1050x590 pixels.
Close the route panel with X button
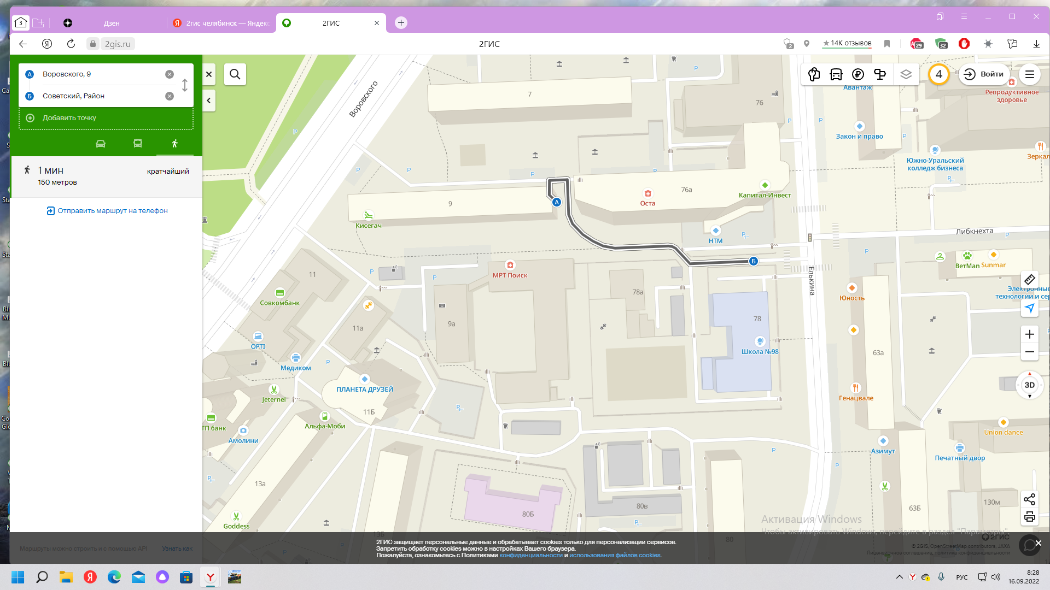click(x=209, y=74)
